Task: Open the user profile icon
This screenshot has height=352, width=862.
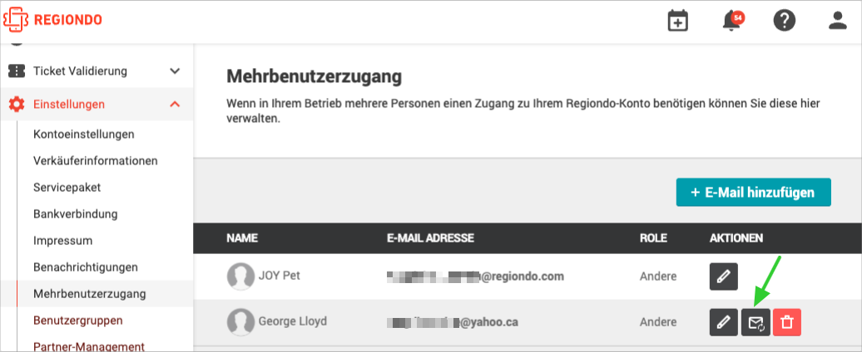Action: pos(837,21)
